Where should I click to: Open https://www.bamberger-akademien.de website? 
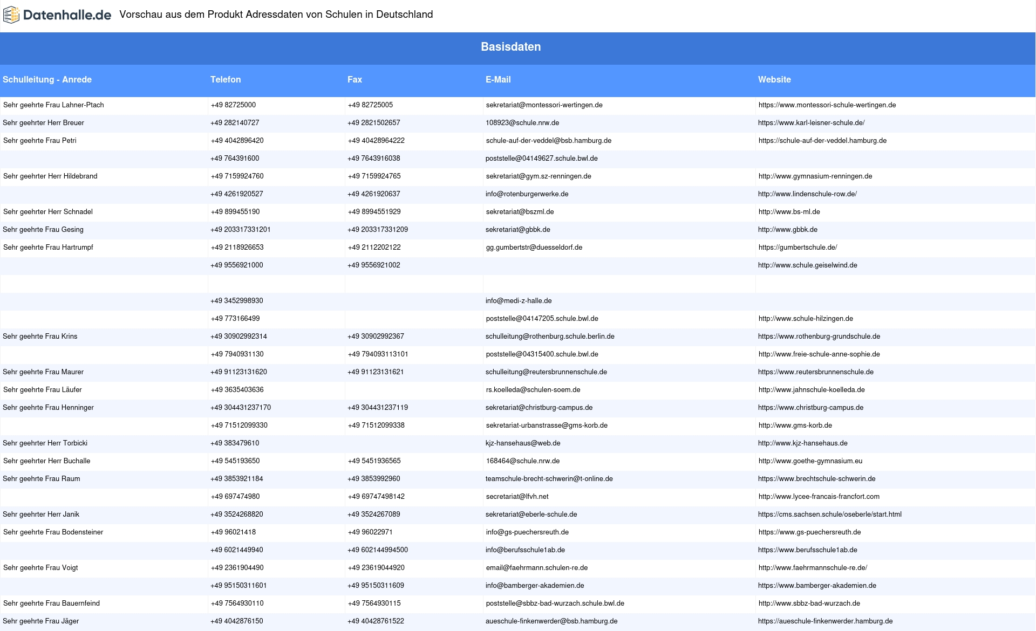tap(817, 586)
